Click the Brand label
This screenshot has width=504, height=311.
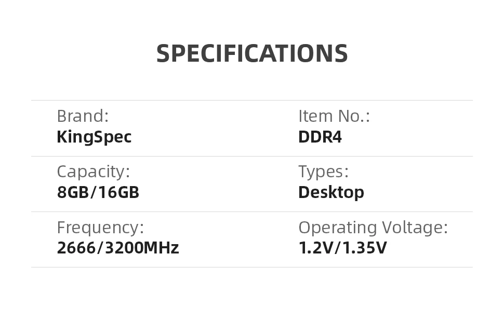point(83,116)
